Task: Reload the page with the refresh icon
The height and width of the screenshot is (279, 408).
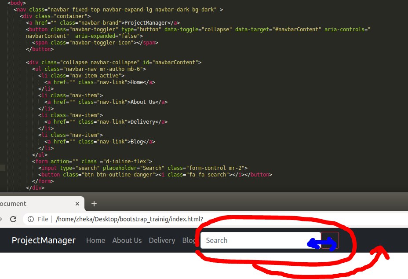Action: tap(13, 219)
